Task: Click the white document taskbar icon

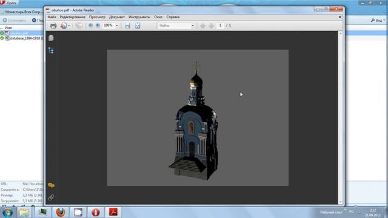Action: pos(78,213)
